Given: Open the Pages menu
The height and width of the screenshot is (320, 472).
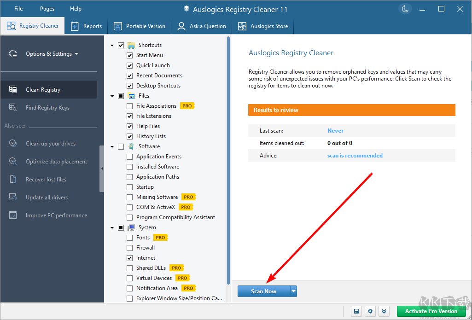Looking at the screenshot, I should click(x=47, y=8).
